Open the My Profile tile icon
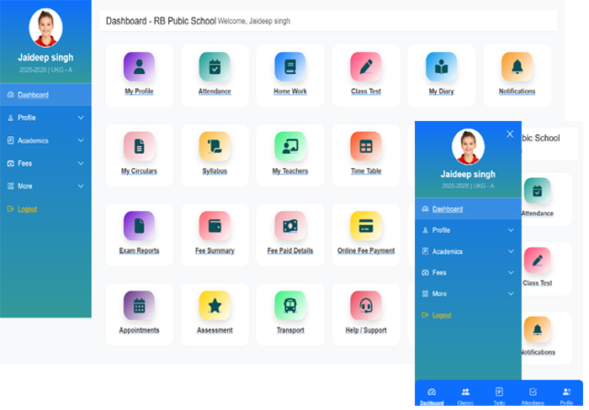This screenshot has height=410, width=589. 139,66
